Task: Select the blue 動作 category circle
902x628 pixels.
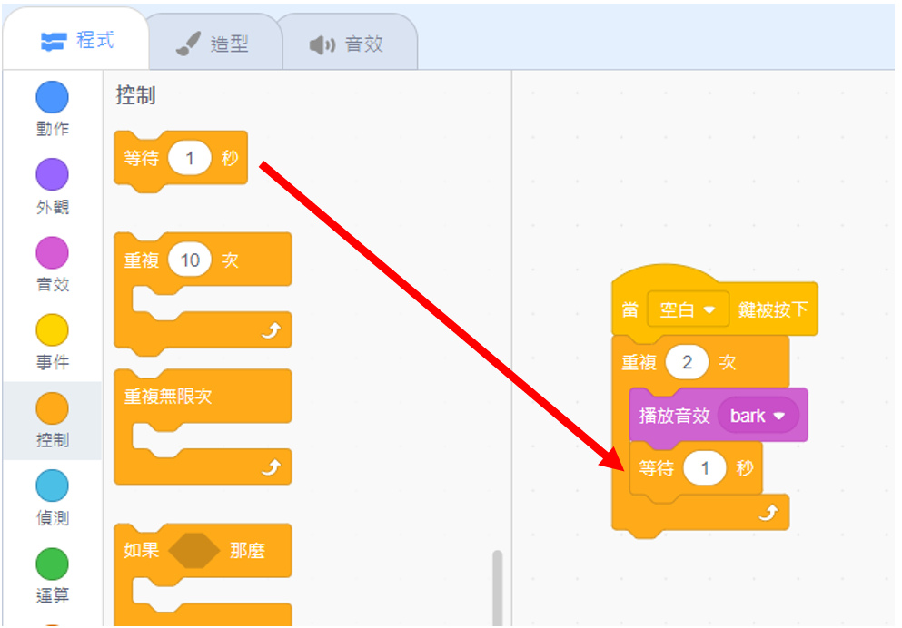Action: [53, 97]
